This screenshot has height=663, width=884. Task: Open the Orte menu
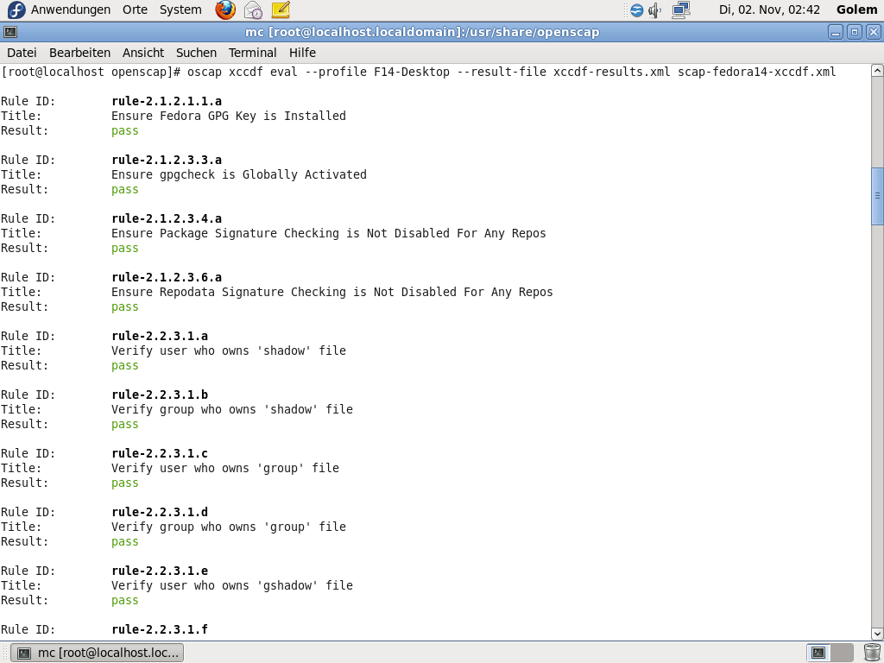point(135,9)
